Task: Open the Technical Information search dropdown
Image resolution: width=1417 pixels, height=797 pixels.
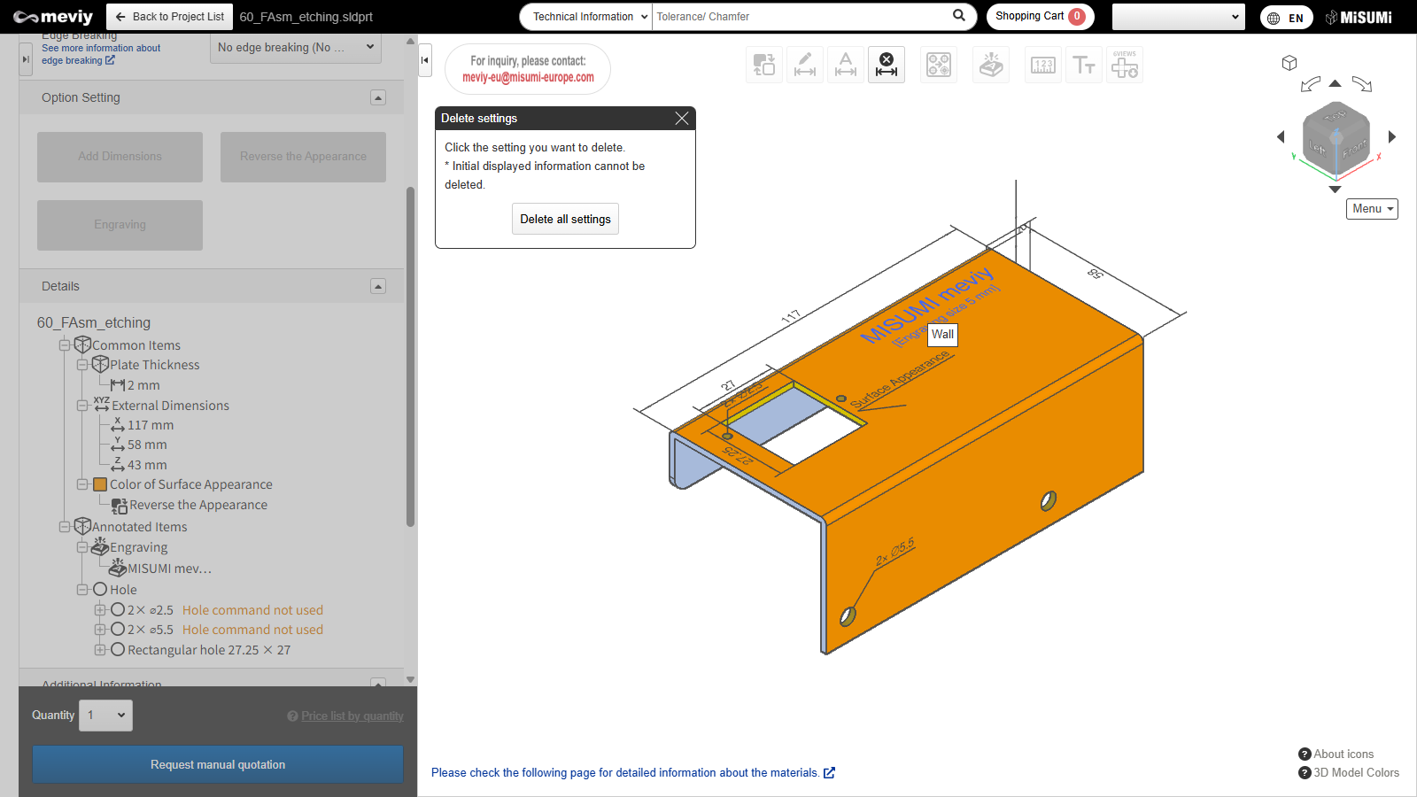Action: point(586,17)
